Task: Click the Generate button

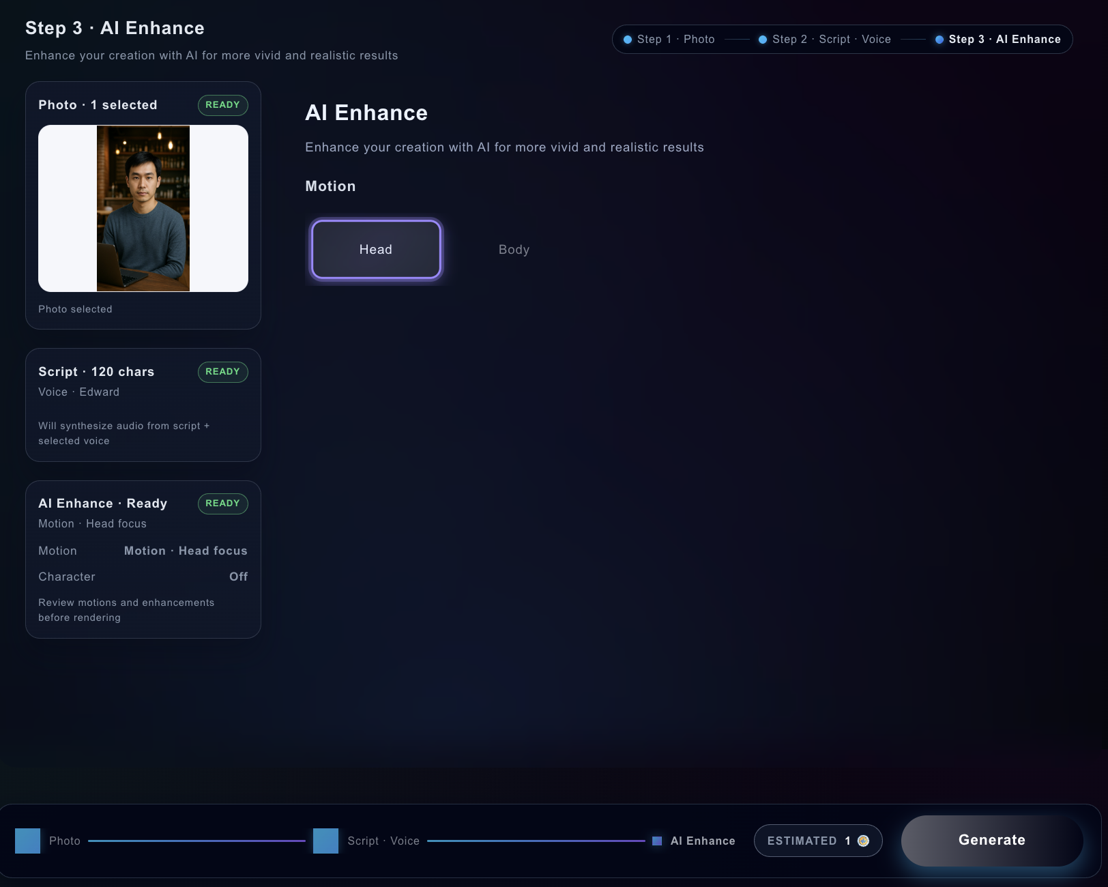Action: click(x=991, y=840)
